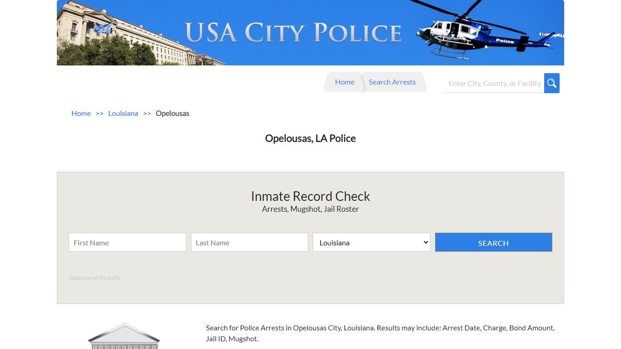Image resolution: width=621 pixels, height=349 pixels.
Task: Click the Sponsored Results label
Action: click(94, 278)
